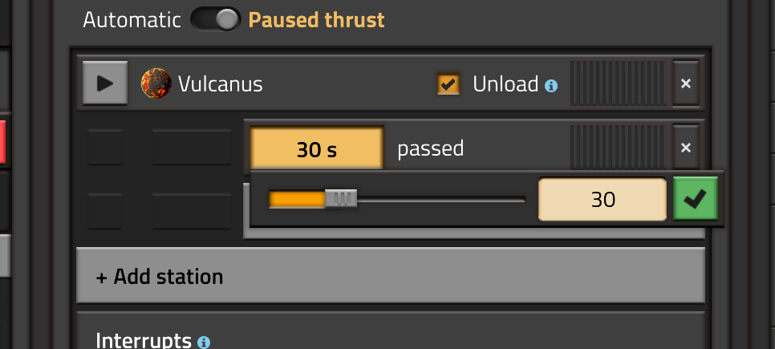Uncheck the Unload checkbox
Image resolution: width=775 pixels, height=349 pixels.
(x=448, y=84)
